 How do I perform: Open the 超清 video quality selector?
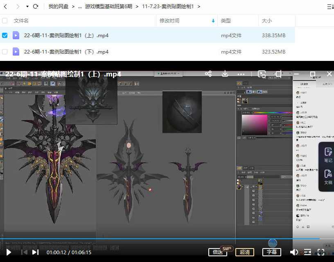pyautogui.click(x=245, y=253)
